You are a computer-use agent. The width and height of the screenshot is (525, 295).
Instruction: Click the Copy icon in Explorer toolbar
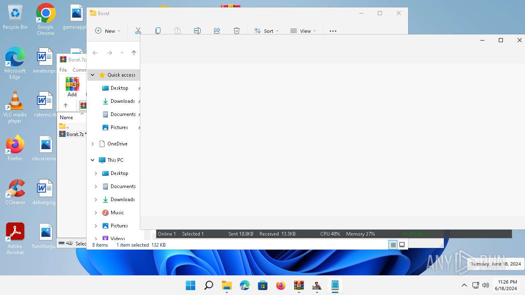tap(158, 31)
